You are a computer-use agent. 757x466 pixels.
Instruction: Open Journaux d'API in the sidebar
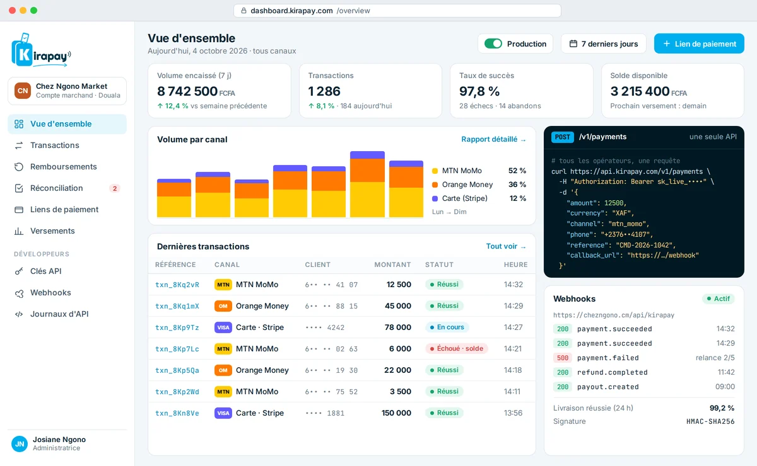tap(67, 314)
